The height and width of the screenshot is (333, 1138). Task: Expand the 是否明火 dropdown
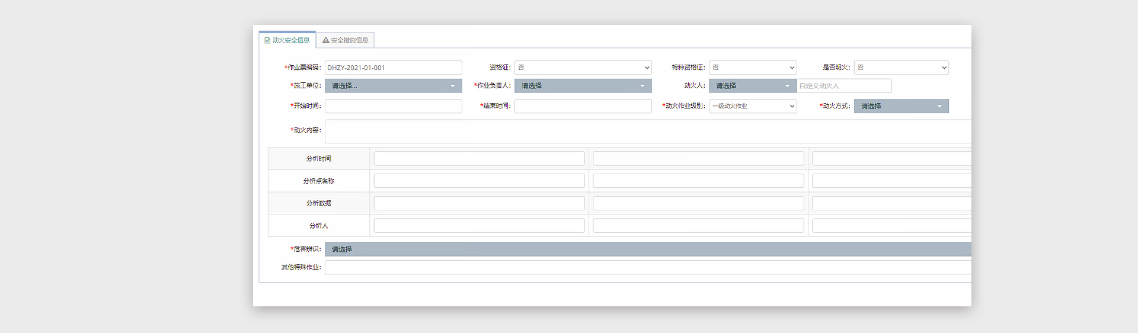click(901, 68)
